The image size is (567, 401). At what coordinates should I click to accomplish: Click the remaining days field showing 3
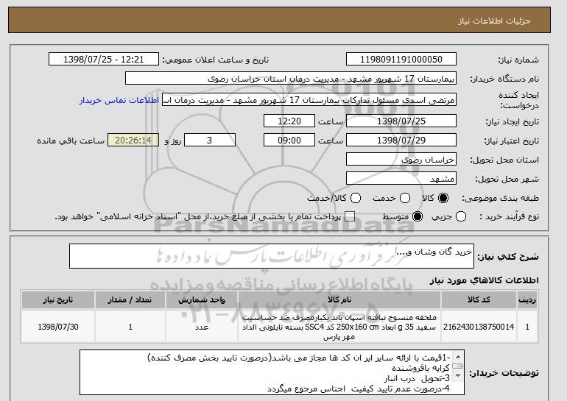click(x=210, y=140)
